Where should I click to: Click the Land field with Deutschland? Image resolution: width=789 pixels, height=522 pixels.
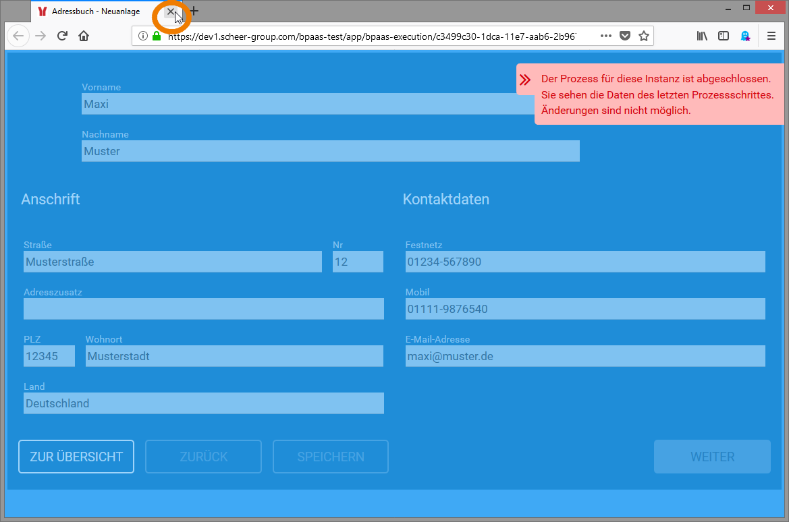[x=204, y=404]
